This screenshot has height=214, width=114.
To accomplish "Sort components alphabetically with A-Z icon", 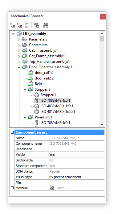I will (27, 25).
